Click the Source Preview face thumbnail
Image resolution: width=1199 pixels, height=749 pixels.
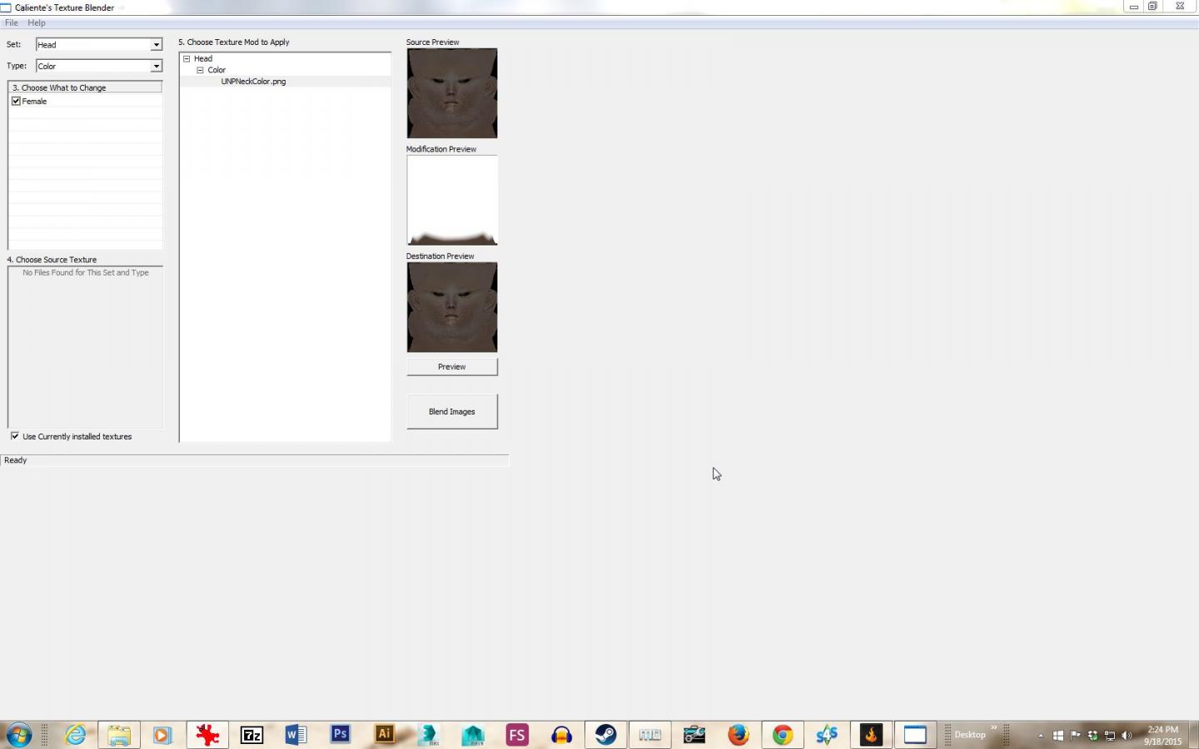pos(451,93)
